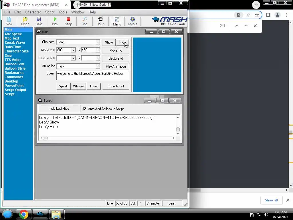Expand the Move to Y dropdown
The image size is (293, 220).
point(98,50)
